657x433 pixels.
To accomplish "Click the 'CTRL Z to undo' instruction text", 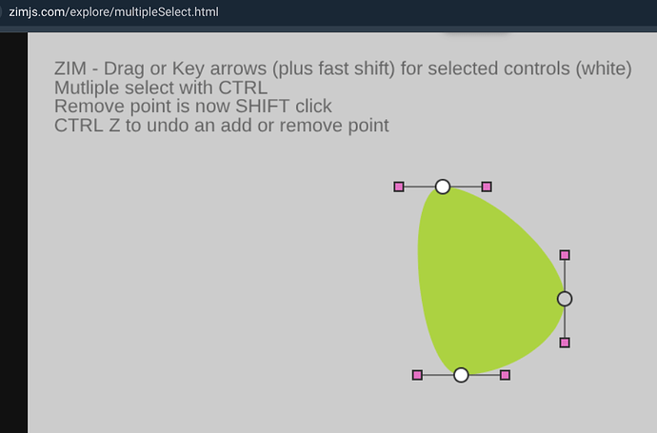I will point(221,126).
